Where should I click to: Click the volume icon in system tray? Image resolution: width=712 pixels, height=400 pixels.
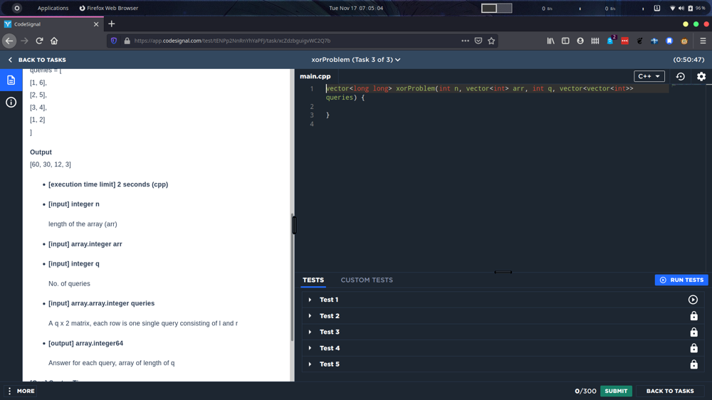pyautogui.click(x=681, y=8)
